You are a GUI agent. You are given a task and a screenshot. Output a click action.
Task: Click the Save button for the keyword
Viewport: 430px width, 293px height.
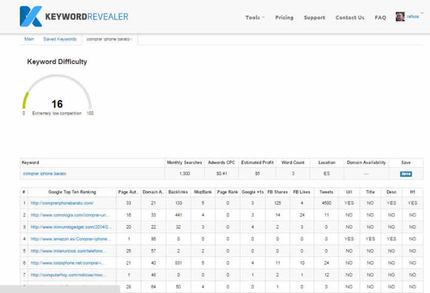(x=406, y=174)
